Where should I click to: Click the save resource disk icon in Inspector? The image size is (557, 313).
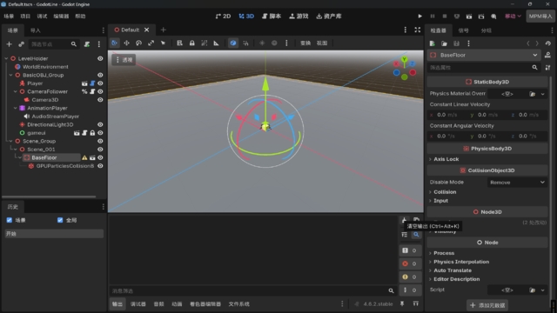[x=456, y=43]
